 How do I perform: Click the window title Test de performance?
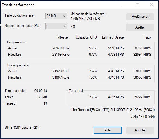pos(18,5)
